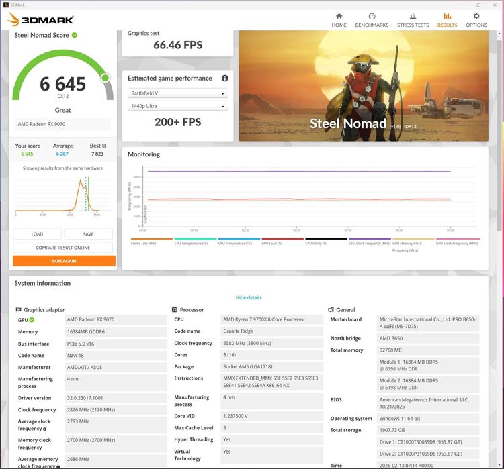Click the orange RUN AGAIN button

[65, 261]
